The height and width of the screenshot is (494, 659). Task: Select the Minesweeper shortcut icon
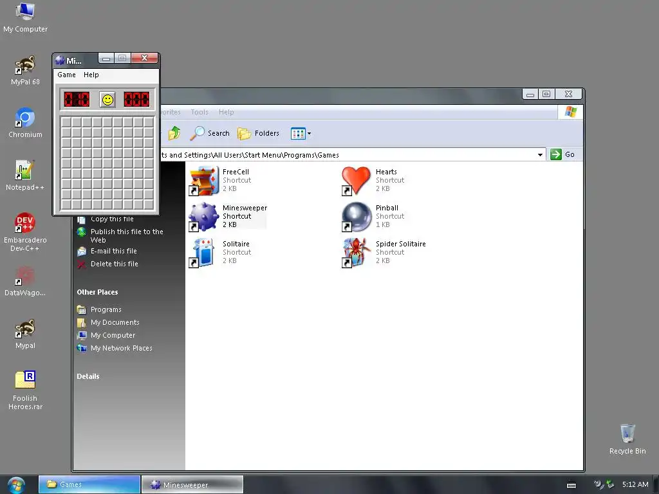(204, 217)
